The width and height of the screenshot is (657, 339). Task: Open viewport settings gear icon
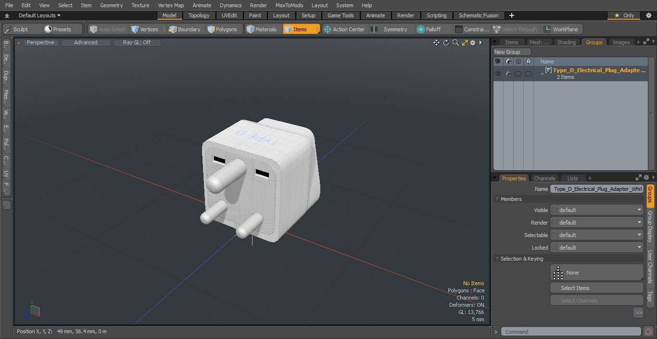473,43
